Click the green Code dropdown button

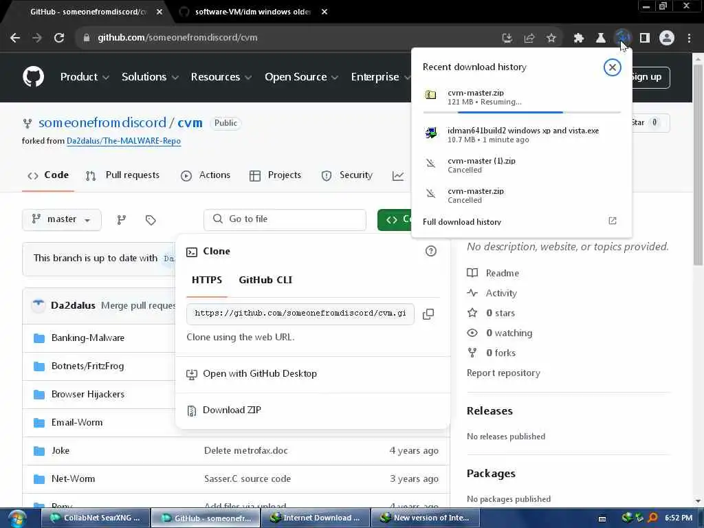395,219
